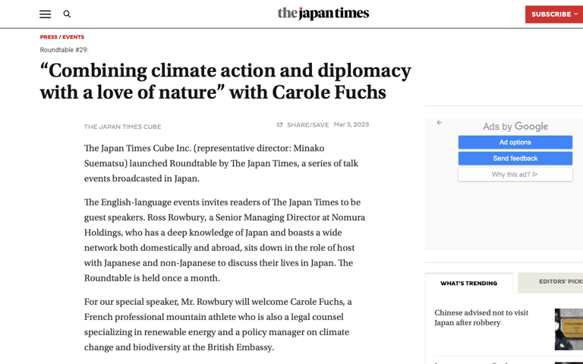Click the Ad options button
The width and height of the screenshot is (583, 364).
click(515, 143)
